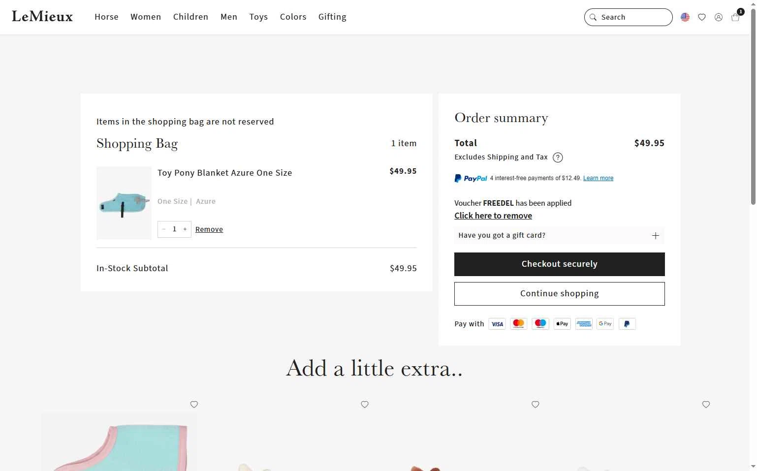Click the Maestro payment icon
Image resolution: width=757 pixels, height=471 pixels.
(540, 324)
